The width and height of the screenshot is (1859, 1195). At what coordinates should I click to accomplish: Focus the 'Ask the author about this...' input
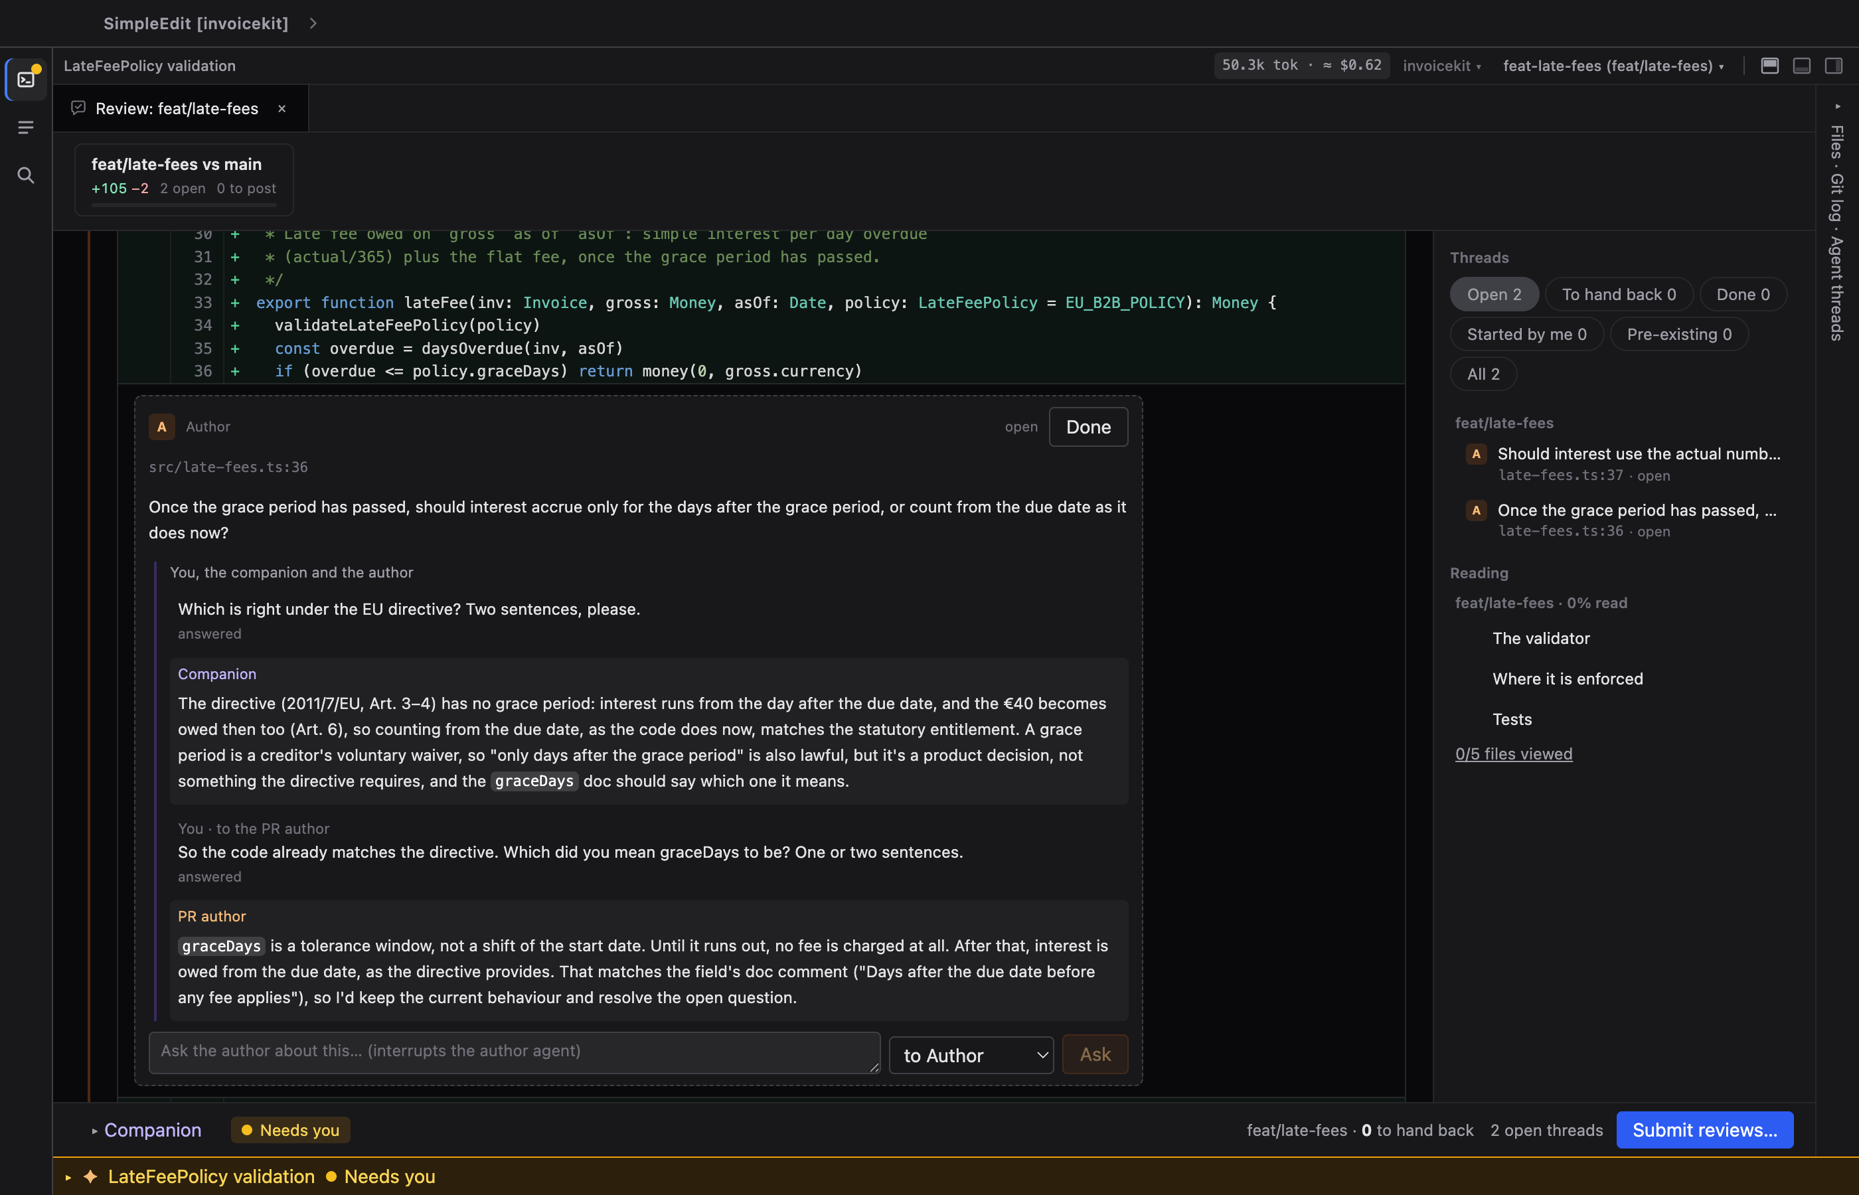515,1052
